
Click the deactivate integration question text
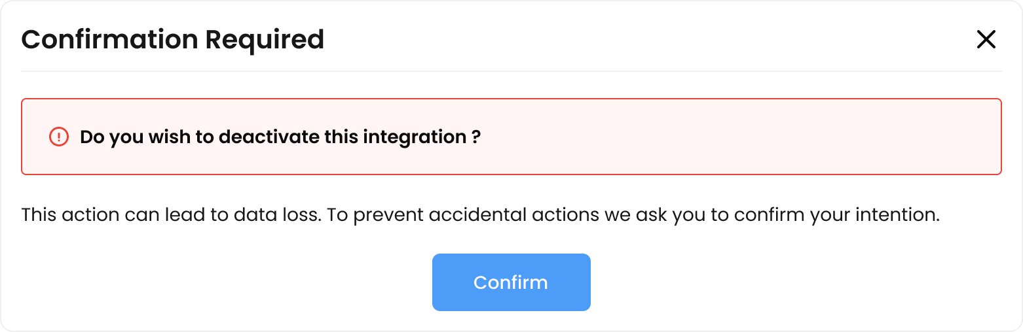(280, 137)
